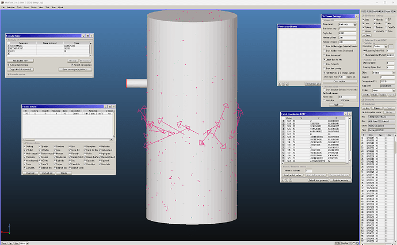Click the Y button in Facet coordinates window
Screen dimensions: 397x245
(x=287, y=180)
